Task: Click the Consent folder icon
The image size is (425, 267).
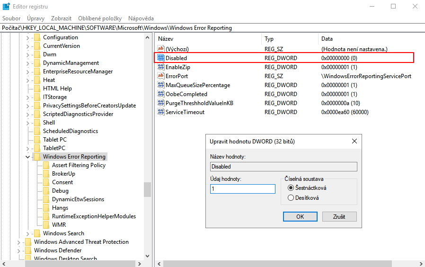Action: (x=46, y=182)
